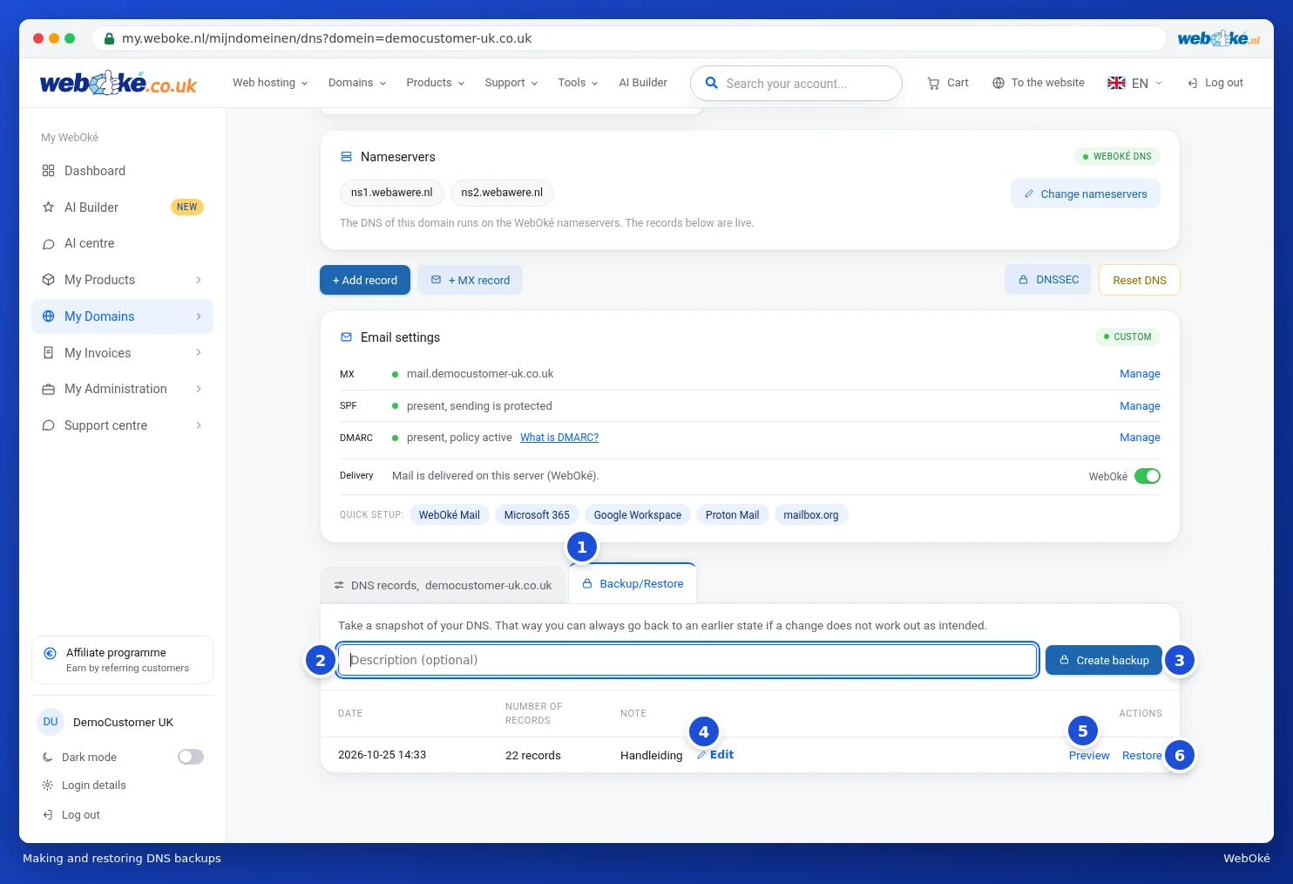Switch to the DNS records tab

443,586
